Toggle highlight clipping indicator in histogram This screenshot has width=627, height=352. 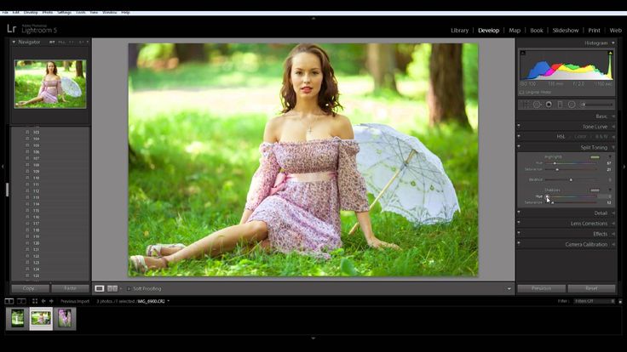(610, 53)
